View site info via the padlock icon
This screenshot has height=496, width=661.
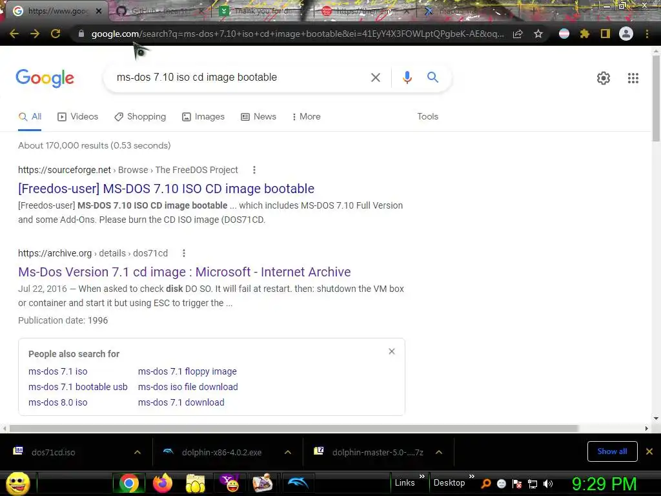81,34
